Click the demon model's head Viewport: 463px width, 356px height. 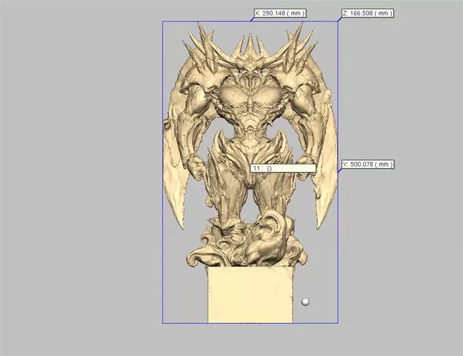250,74
